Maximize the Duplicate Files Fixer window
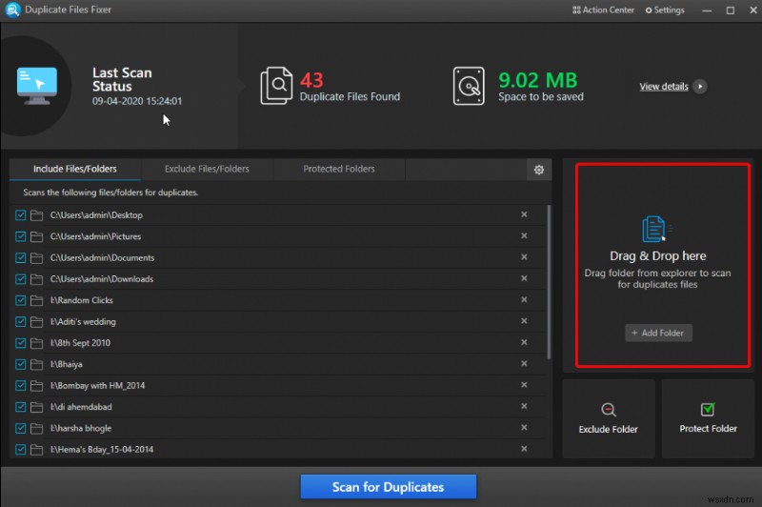Screen dimensions: 762x507 coord(730,10)
